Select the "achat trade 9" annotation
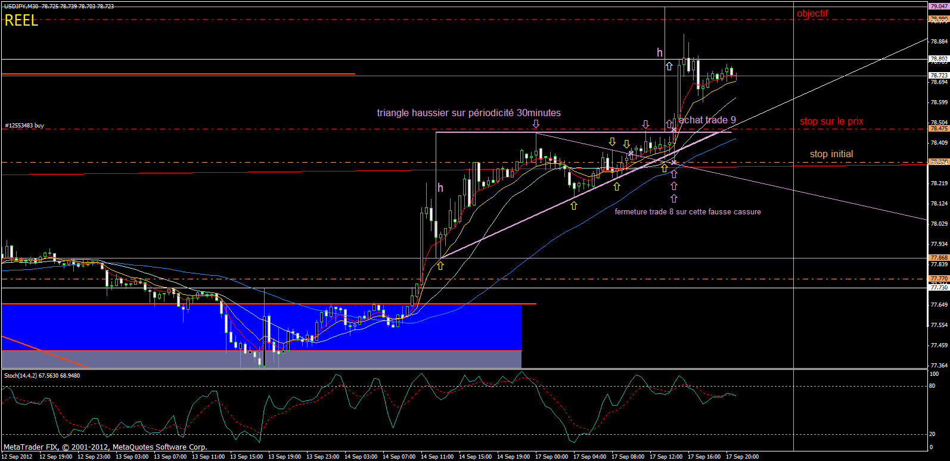 pyautogui.click(x=707, y=120)
